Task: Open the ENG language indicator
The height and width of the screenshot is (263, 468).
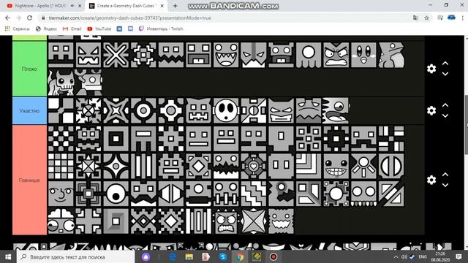Action: pos(423,256)
